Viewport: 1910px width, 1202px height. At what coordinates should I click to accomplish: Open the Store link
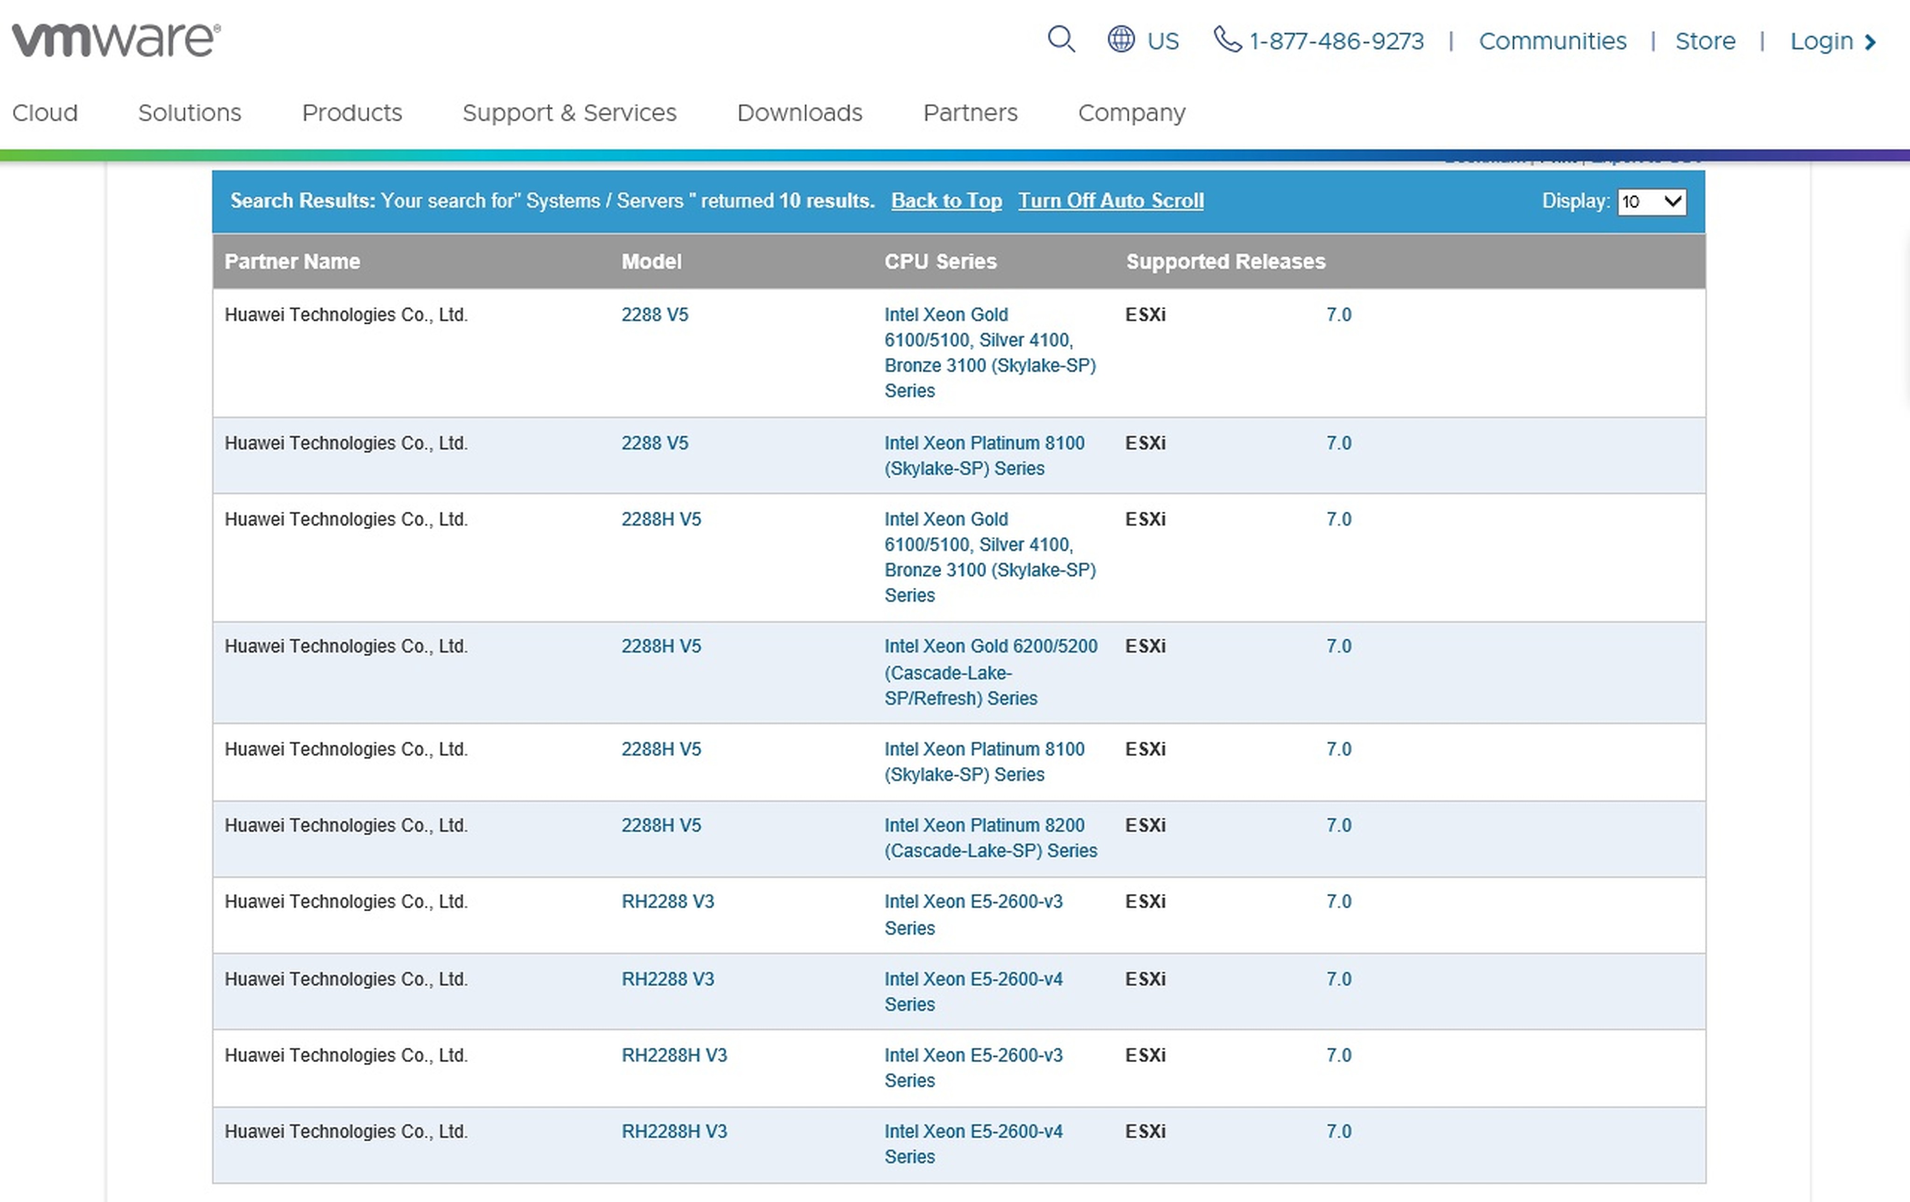[x=1705, y=41]
